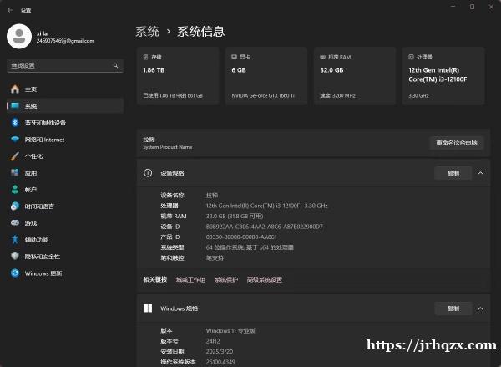
Task: Click the back arrow in title bar
Action: click(x=9, y=9)
